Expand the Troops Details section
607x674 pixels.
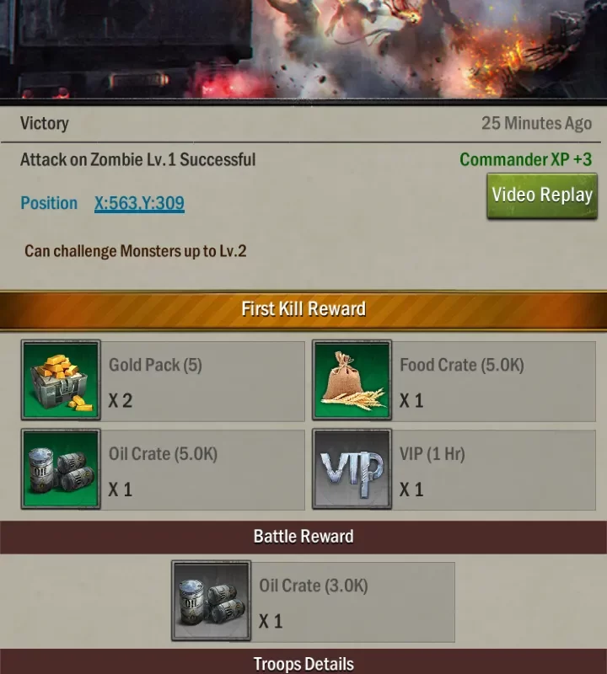(303, 662)
